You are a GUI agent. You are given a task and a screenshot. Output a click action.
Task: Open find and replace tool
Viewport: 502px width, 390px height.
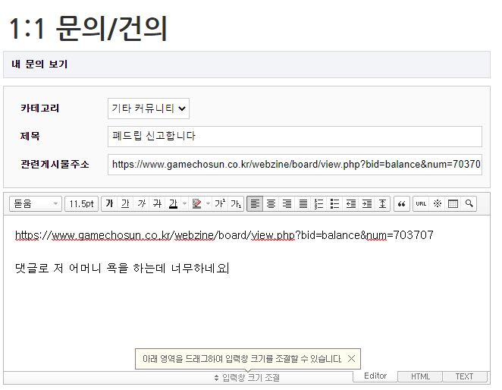[470, 203]
